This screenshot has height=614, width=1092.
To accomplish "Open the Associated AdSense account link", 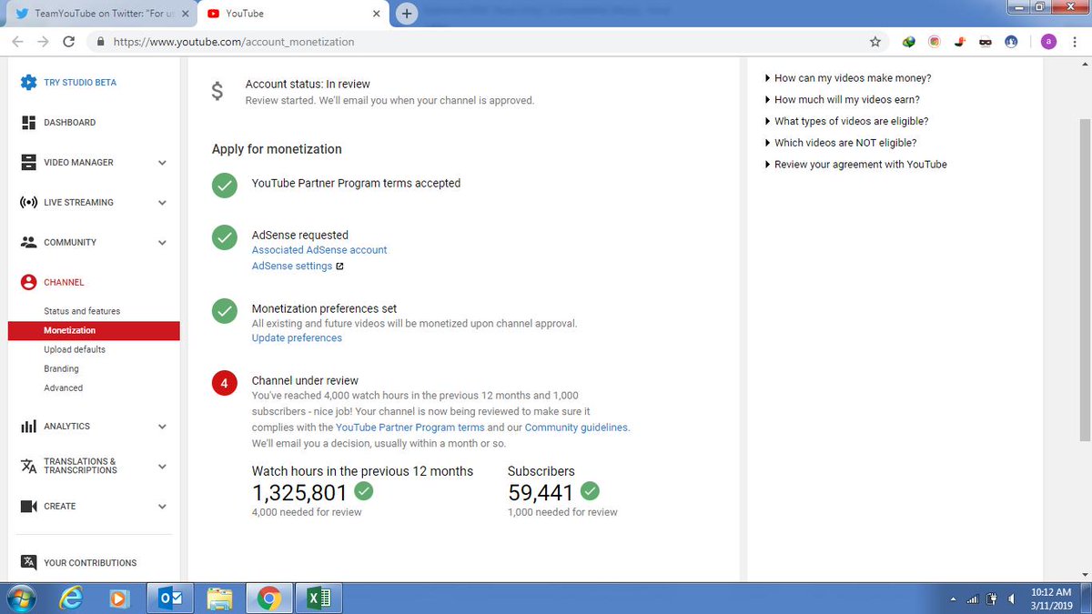I will (x=319, y=250).
